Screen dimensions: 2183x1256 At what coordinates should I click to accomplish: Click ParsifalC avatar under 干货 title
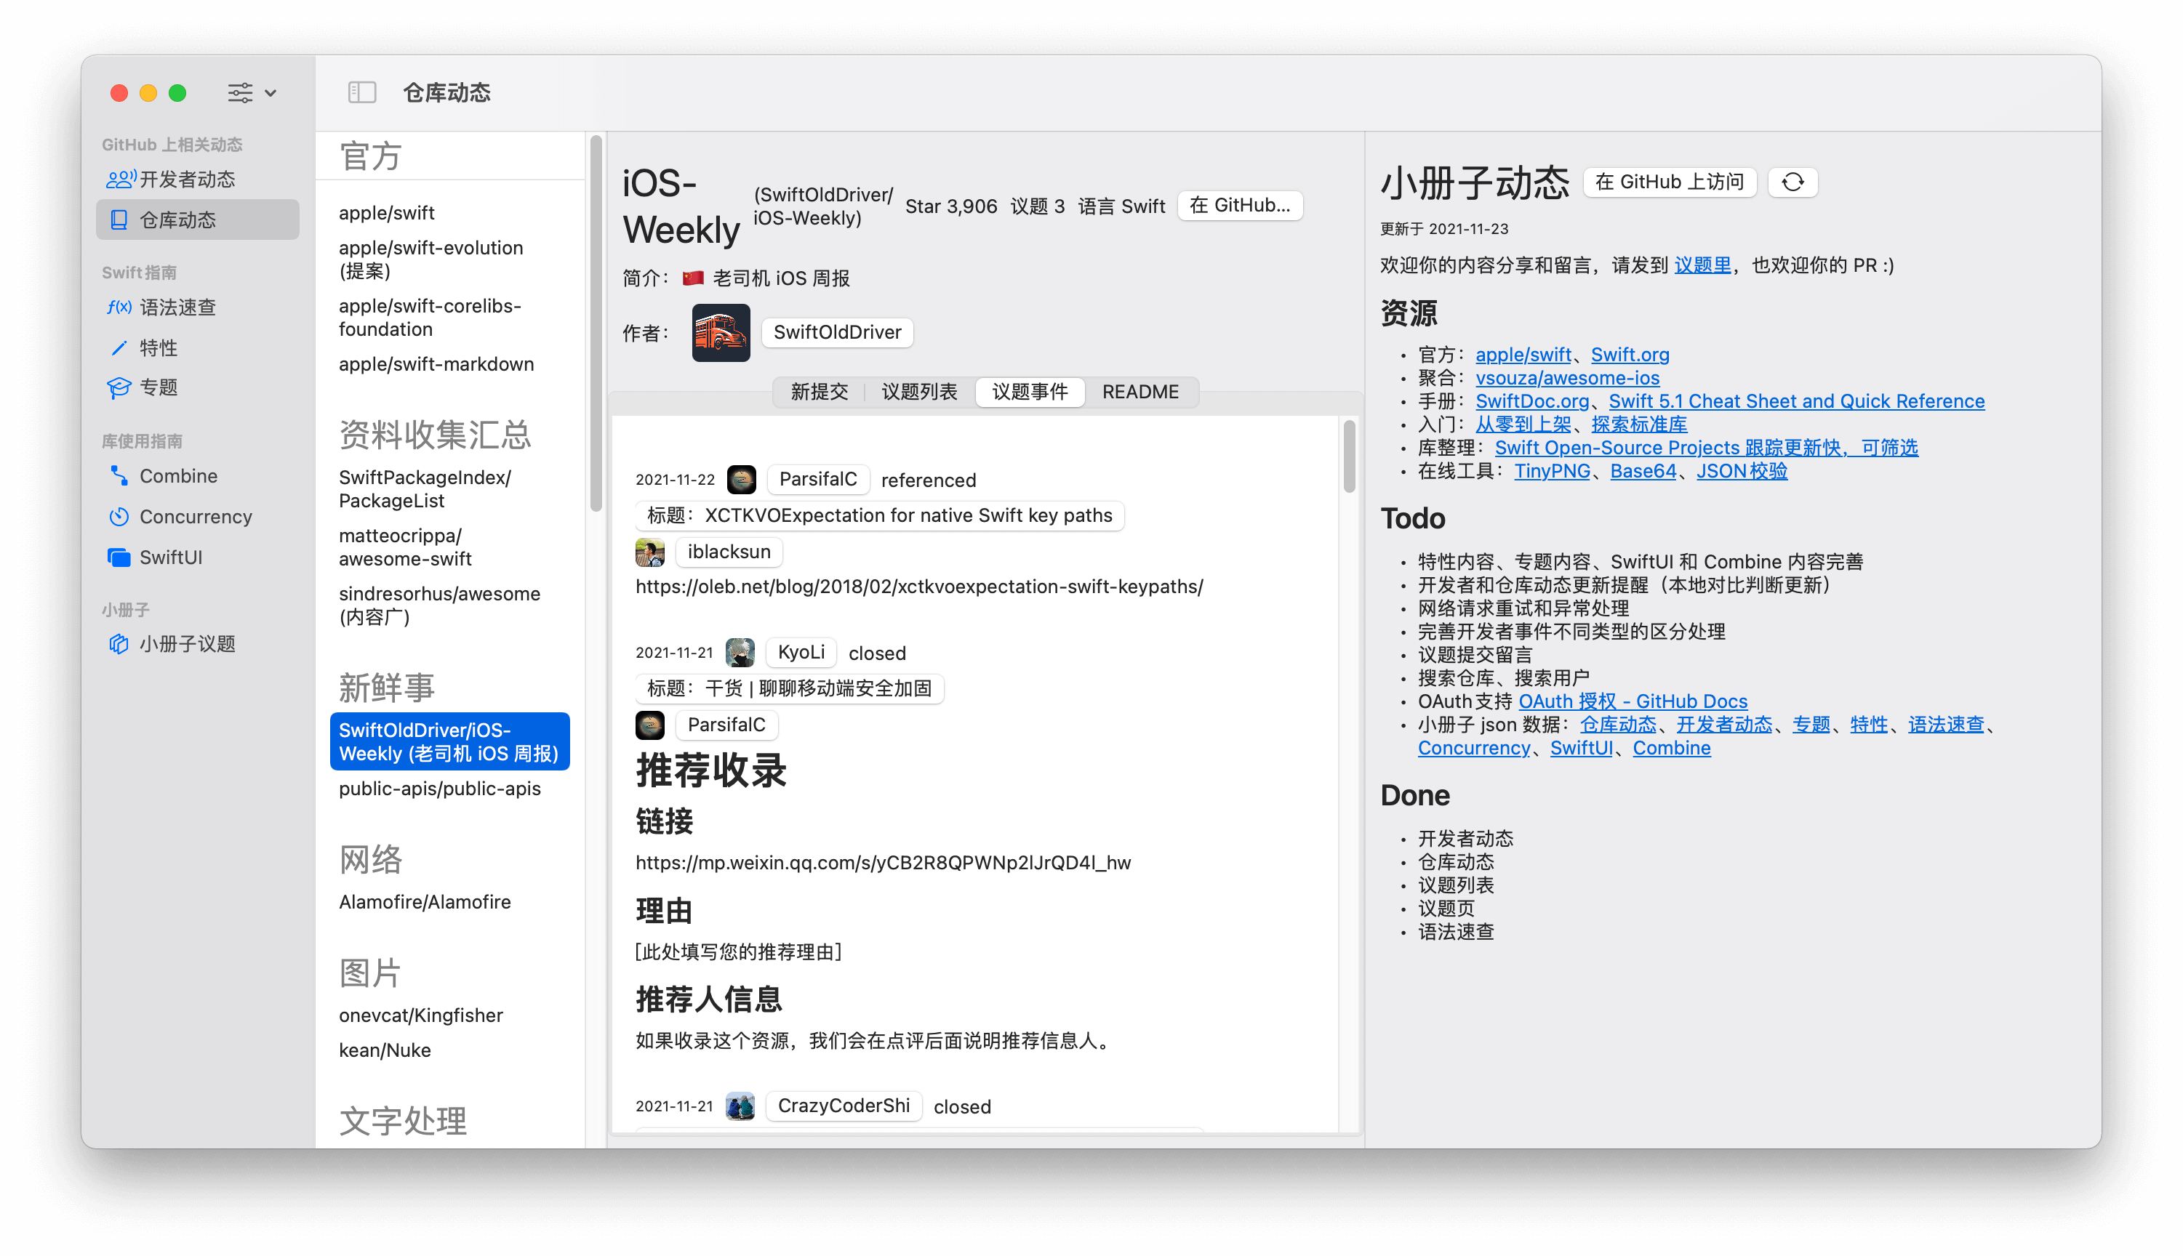649,725
